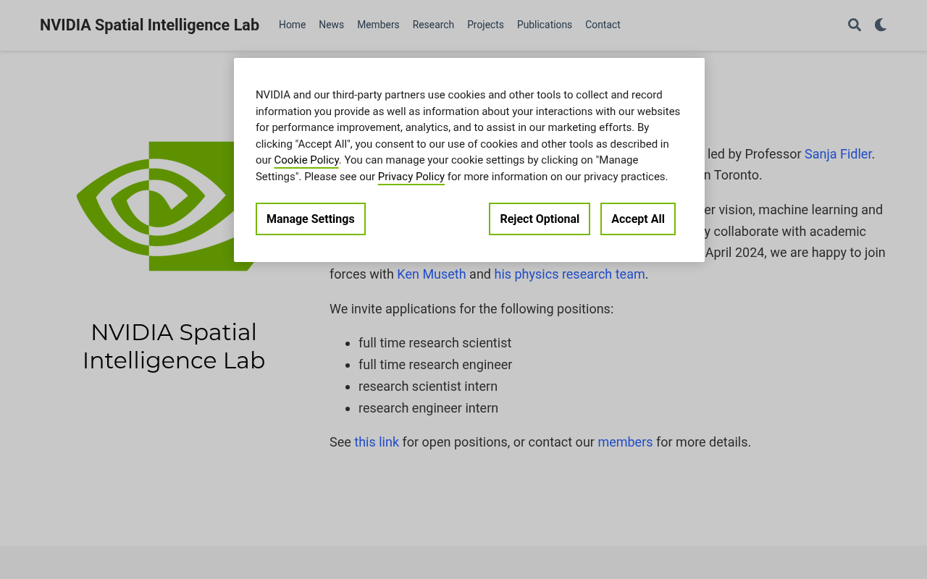Select Contact from the navigation
927x579 pixels.
coord(602,25)
